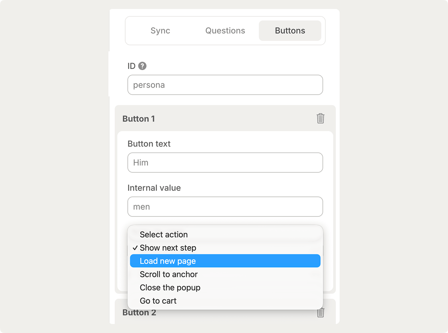Open the Questions tab
The width and height of the screenshot is (448, 333).
[x=225, y=31]
